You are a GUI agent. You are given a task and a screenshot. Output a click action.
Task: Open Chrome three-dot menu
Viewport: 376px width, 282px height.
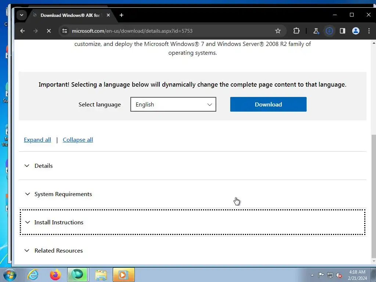coord(369,31)
